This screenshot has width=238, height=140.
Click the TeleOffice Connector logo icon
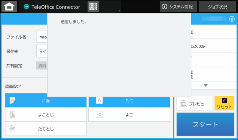(x=27, y=6)
